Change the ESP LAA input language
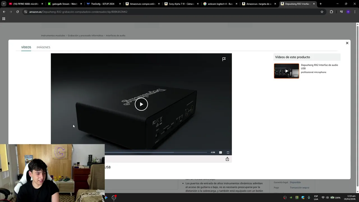 pyautogui.click(x=316, y=198)
